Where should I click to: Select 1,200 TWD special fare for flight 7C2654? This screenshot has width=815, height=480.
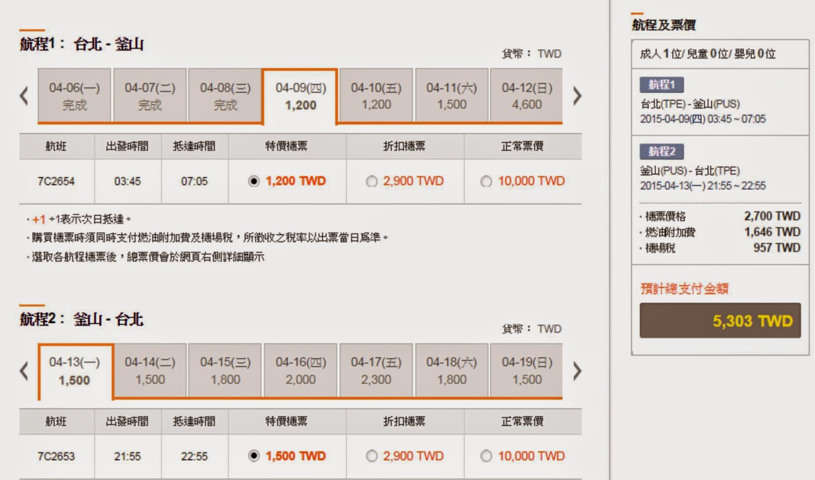point(254,181)
